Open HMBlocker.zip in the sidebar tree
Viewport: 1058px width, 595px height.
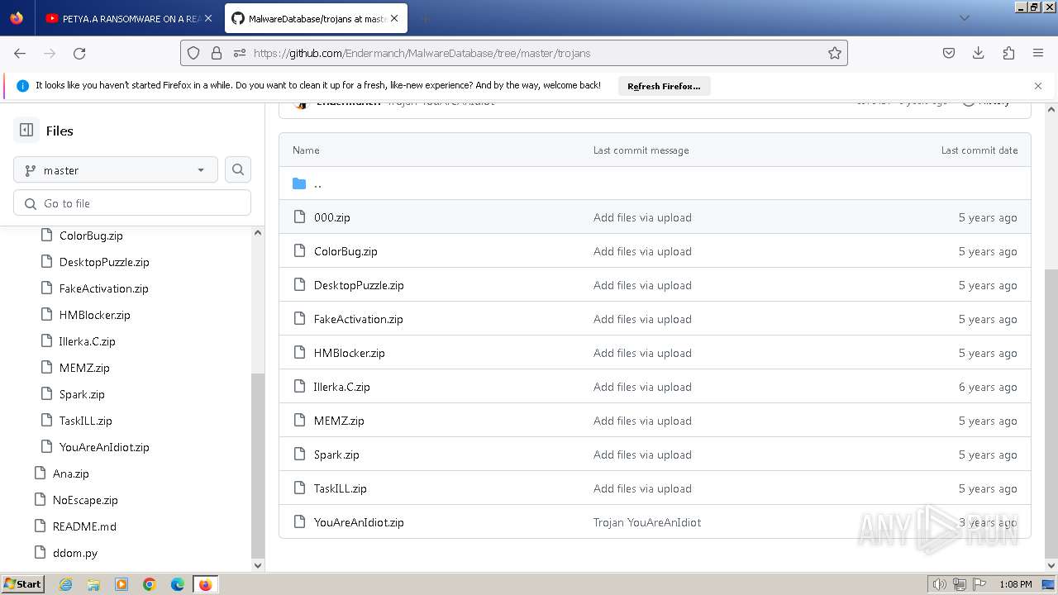tap(95, 315)
